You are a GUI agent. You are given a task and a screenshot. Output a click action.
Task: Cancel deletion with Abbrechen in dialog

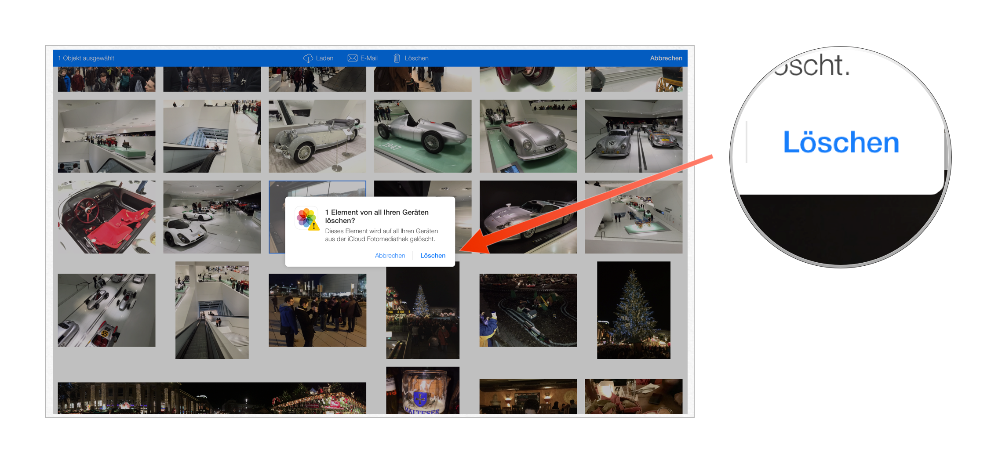click(390, 255)
